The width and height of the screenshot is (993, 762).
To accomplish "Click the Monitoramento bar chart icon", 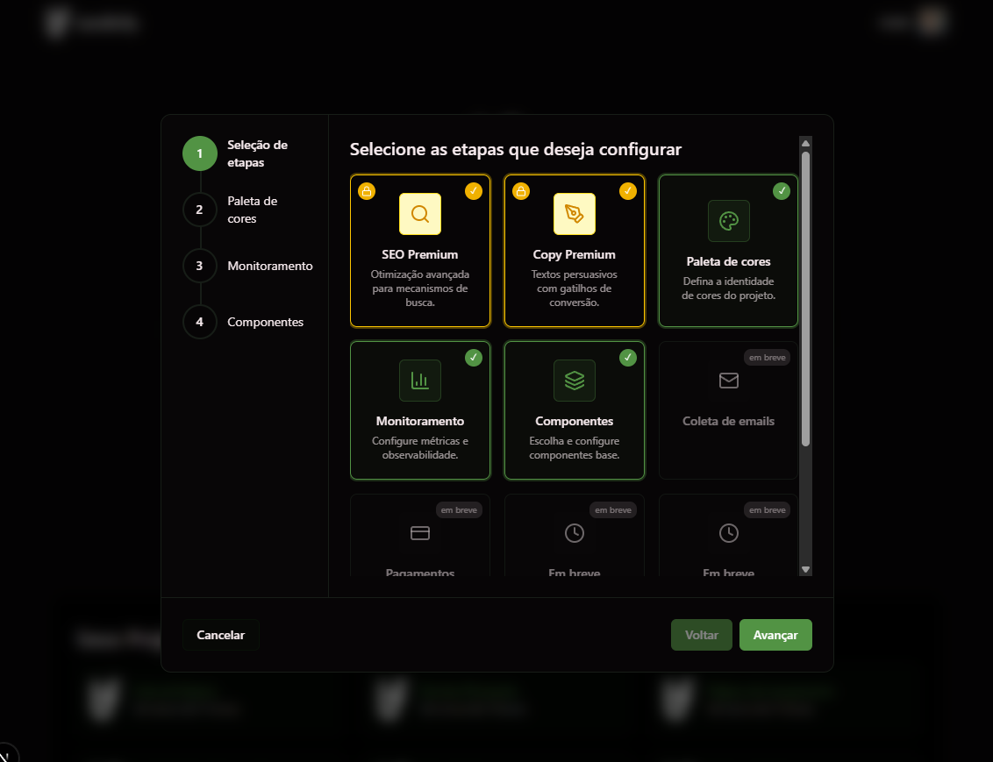I will (x=420, y=381).
